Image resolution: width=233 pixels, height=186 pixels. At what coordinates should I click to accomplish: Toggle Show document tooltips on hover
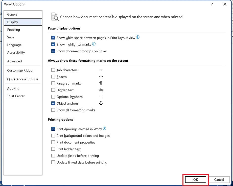click(53, 51)
